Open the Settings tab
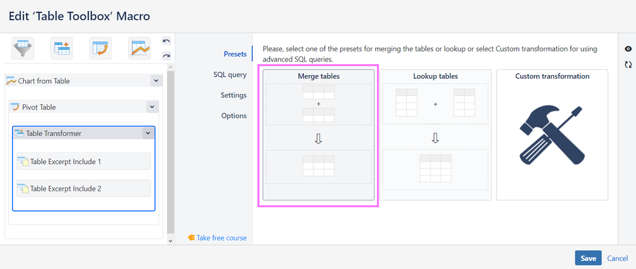 tap(233, 95)
